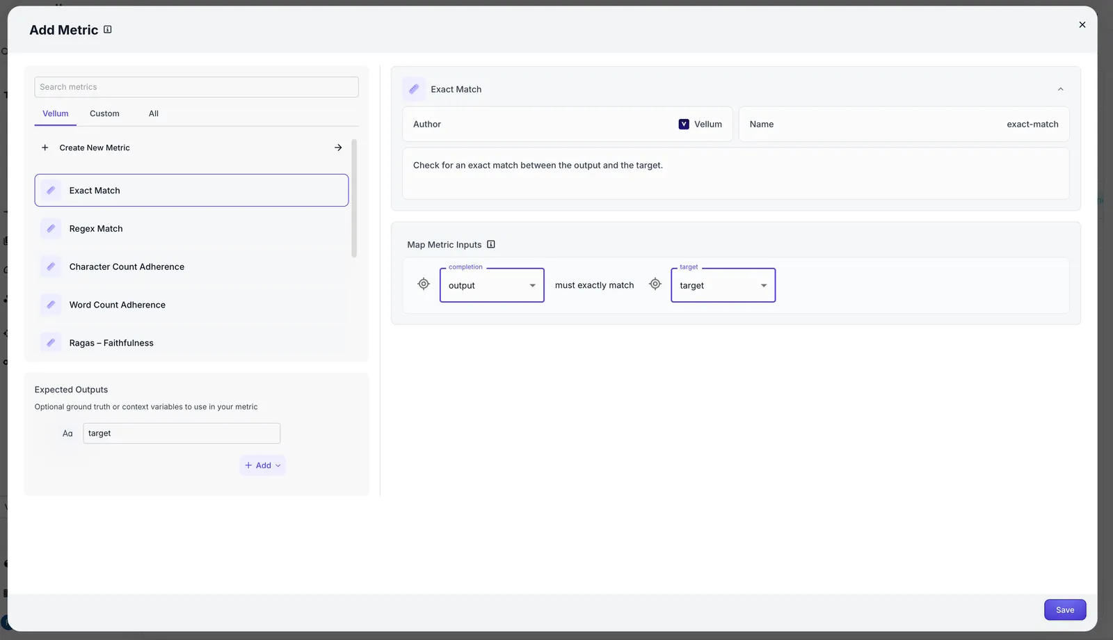Click the Ragas – Faithfulness pencil icon
This screenshot has width=1113, height=640.
[51, 342]
